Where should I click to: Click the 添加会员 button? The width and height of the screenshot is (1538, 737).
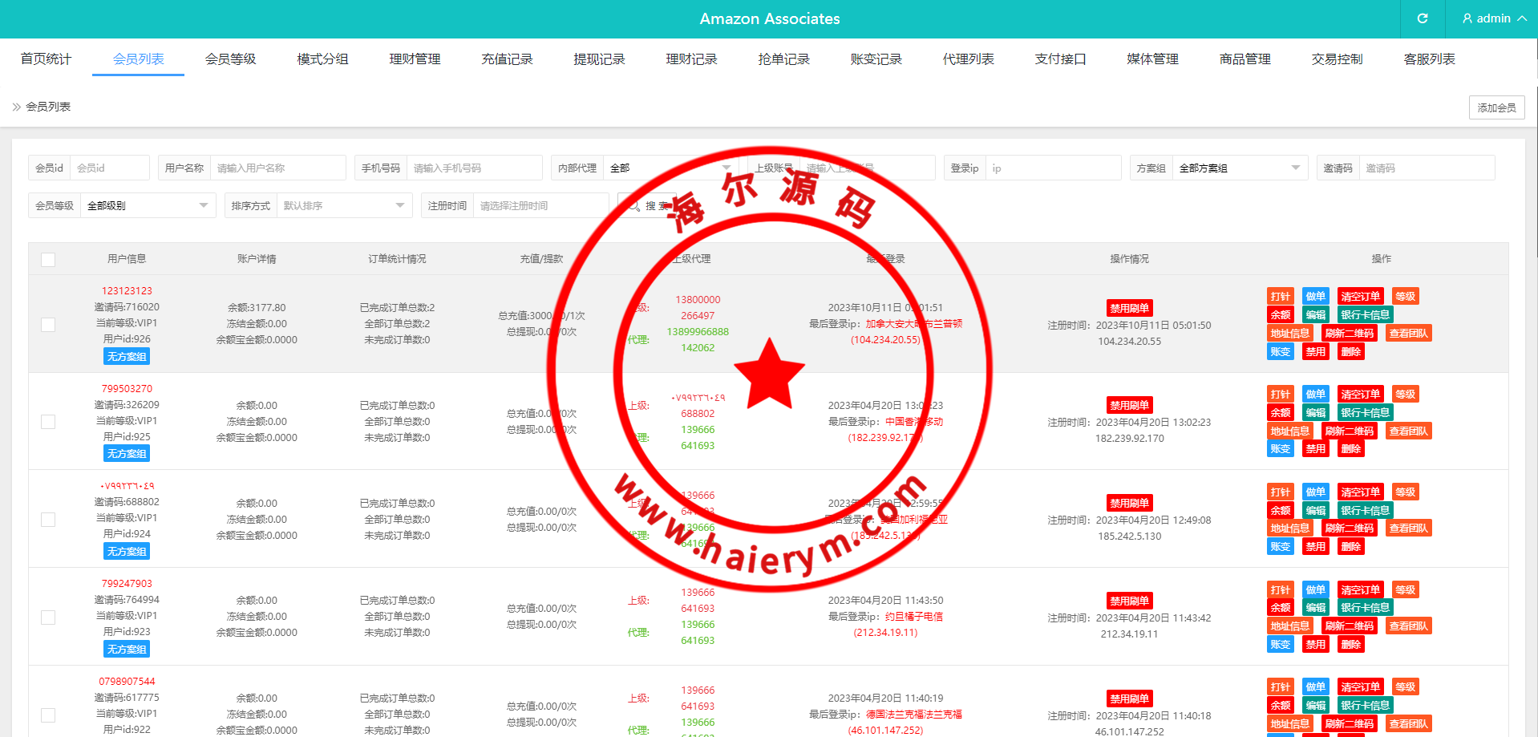tap(1496, 107)
